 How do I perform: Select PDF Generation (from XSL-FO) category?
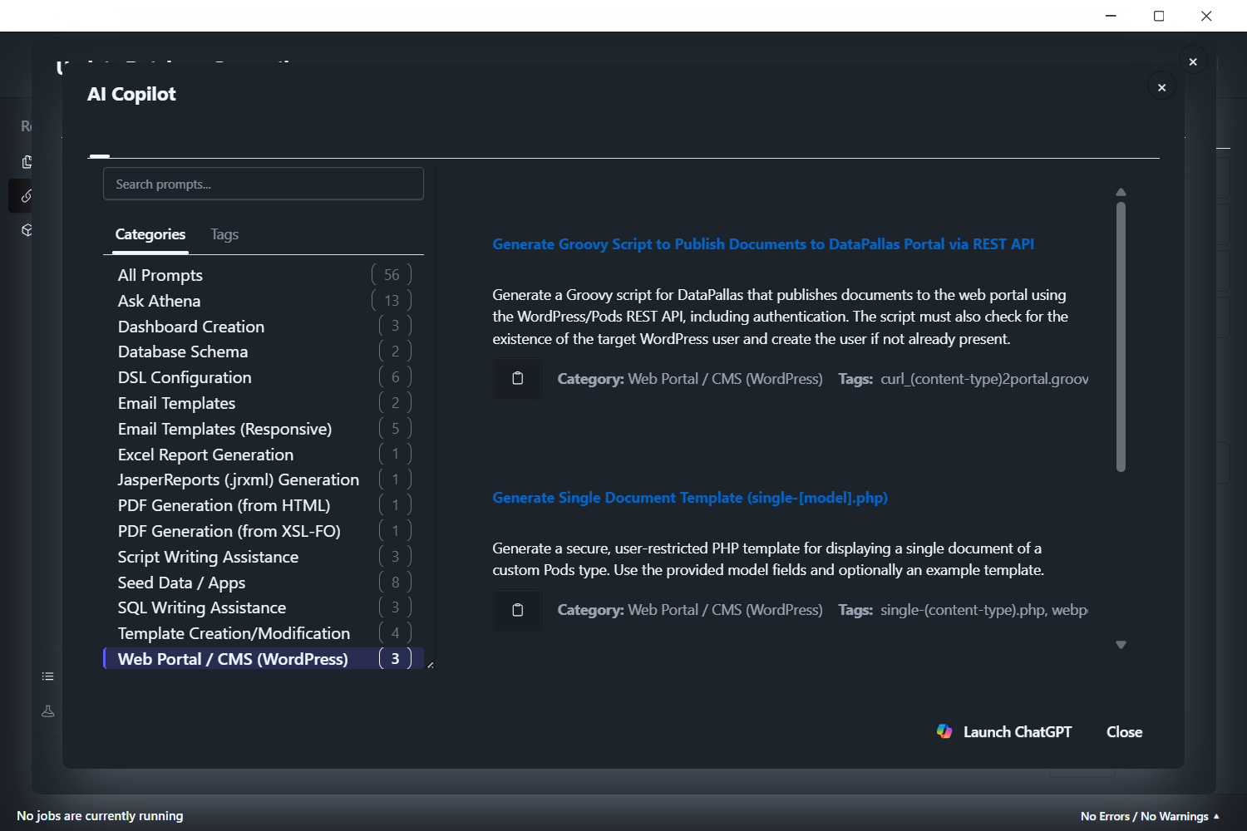coord(263,531)
